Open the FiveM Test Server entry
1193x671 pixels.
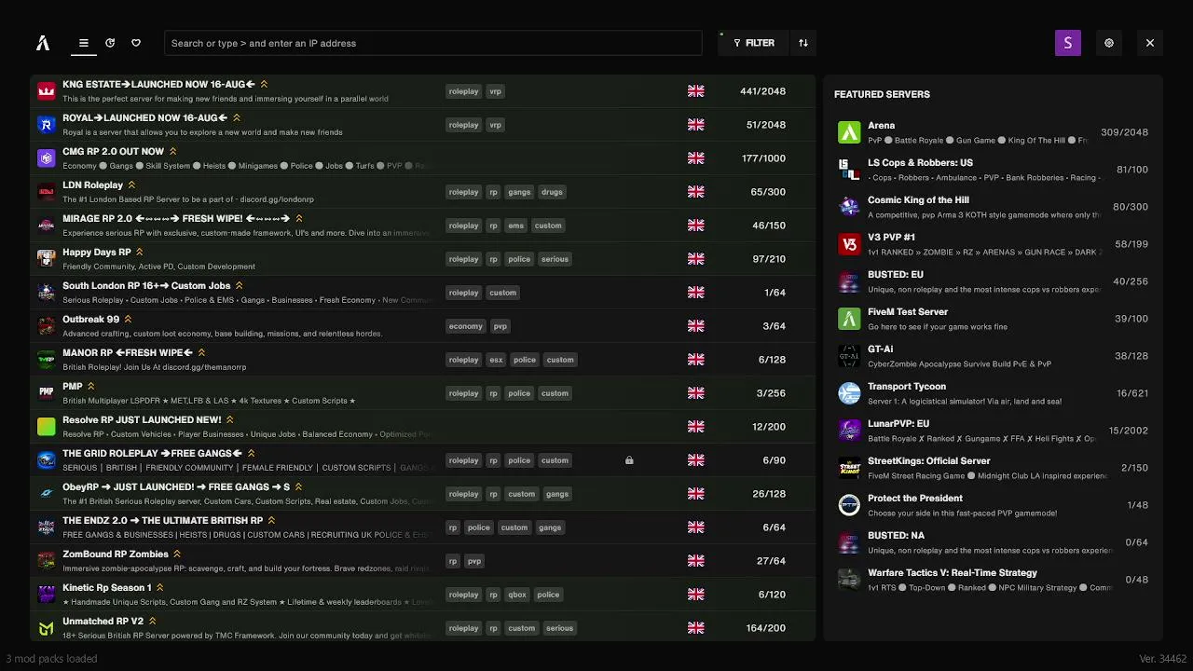pyautogui.click(x=993, y=319)
